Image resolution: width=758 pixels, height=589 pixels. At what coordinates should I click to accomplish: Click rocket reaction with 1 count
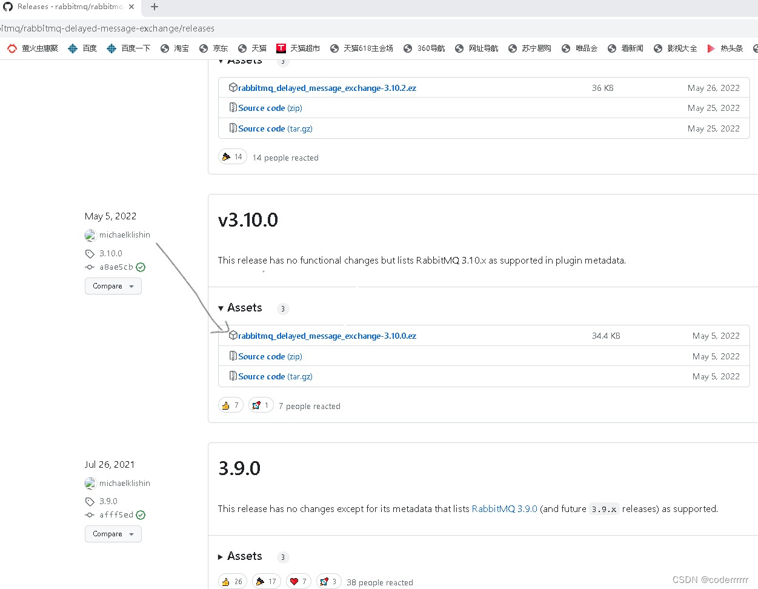pyautogui.click(x=261, y=405)
